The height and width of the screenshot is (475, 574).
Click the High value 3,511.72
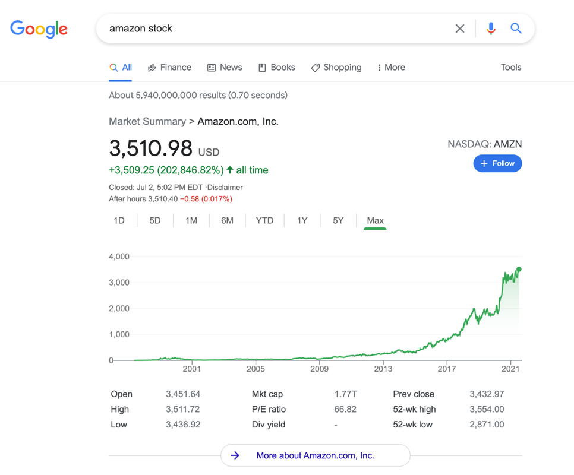(182, 409)
